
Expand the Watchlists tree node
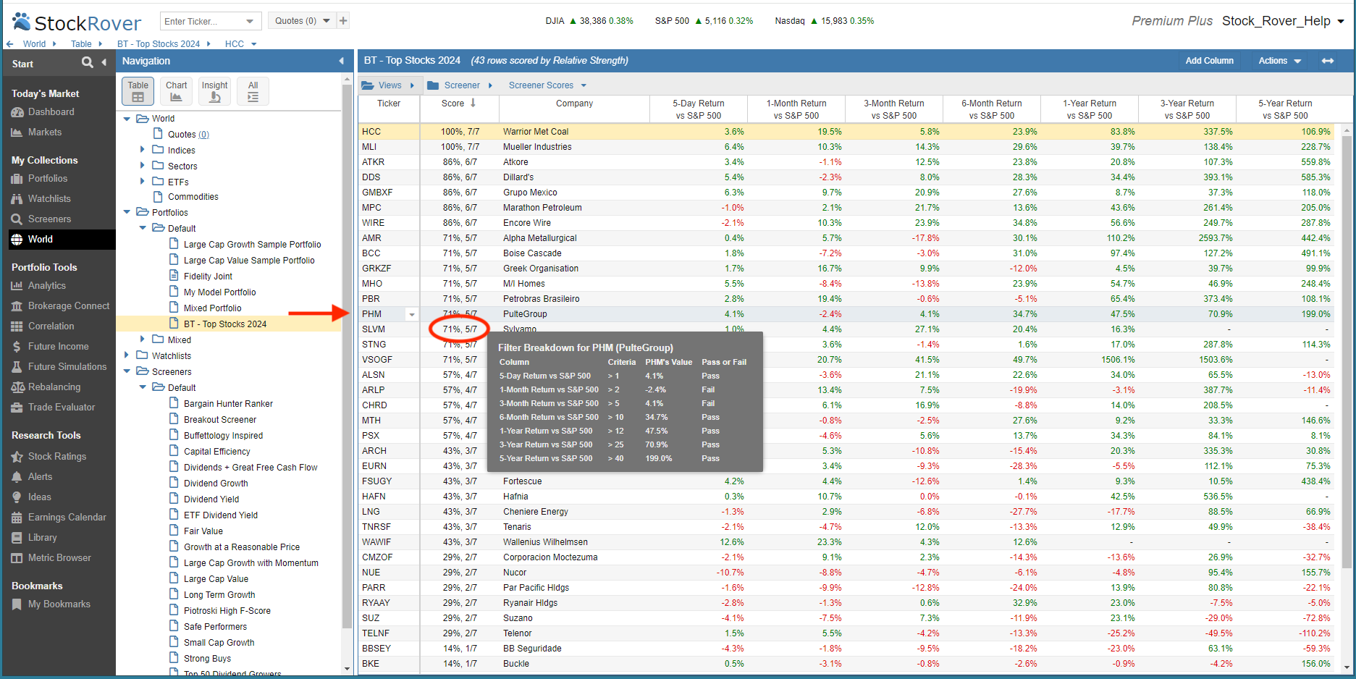tap(127, 355)
